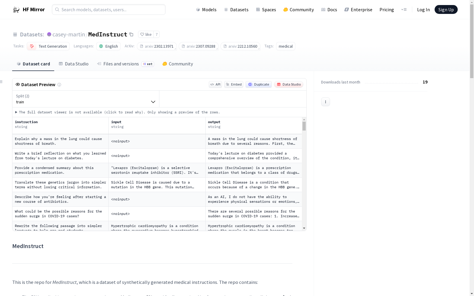Click the preview table scrollbar thumb
474x296 pixels.
[x=304, y=126]
